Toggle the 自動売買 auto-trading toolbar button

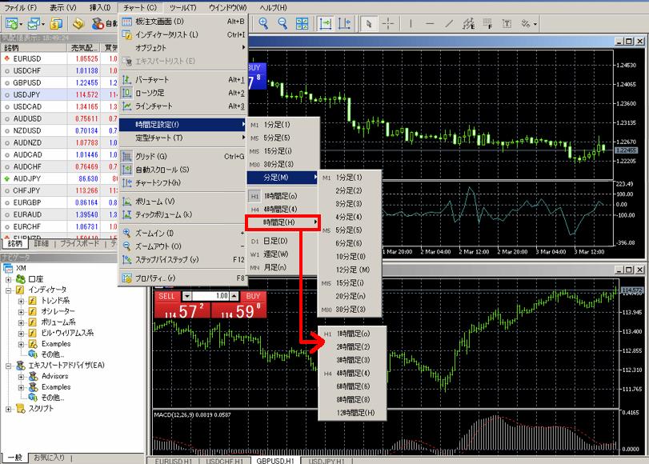[104, 24]
